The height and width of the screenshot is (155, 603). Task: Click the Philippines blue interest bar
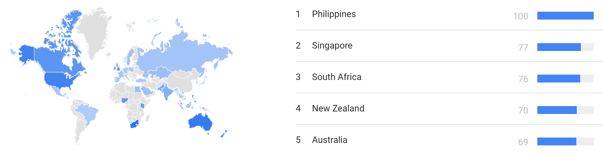click(x=565, y=16)
